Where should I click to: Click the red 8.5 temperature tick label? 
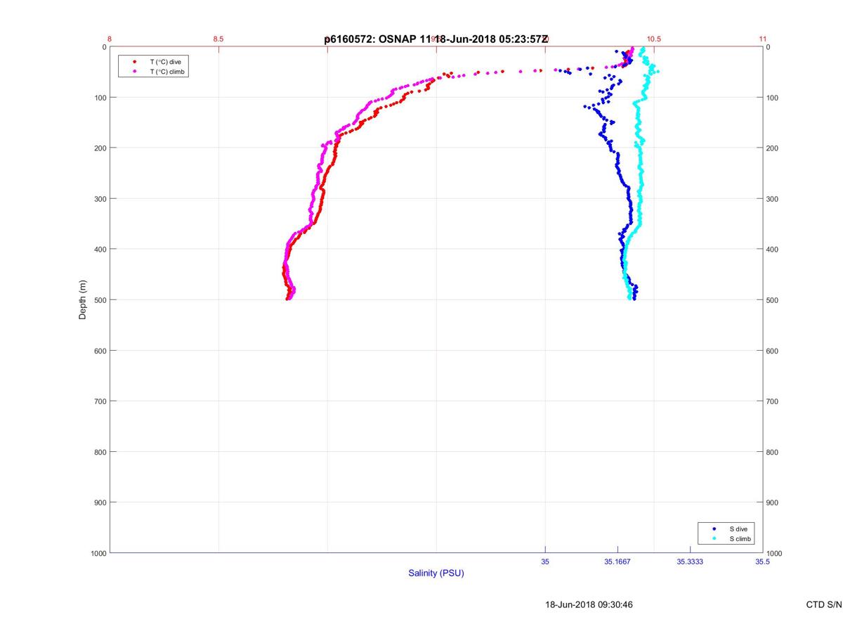(x=218, y=39)
